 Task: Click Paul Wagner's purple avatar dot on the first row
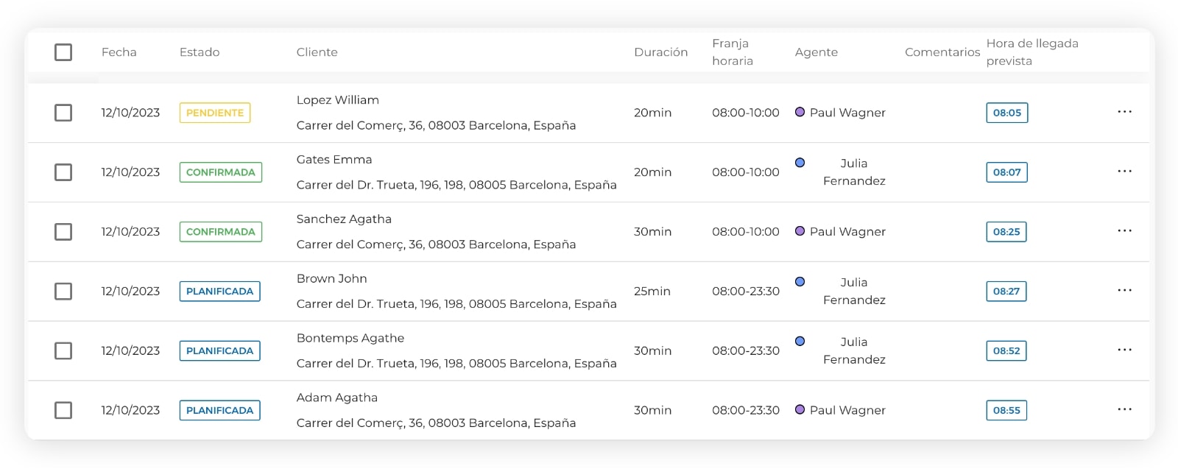800,112
